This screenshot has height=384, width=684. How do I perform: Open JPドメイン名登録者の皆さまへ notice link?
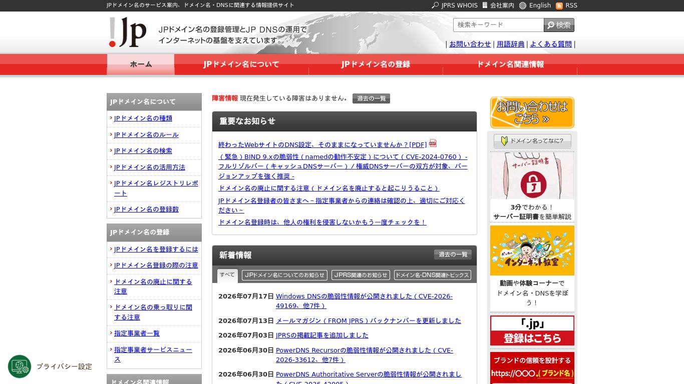[341, 205]
